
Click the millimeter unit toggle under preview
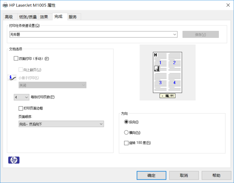tap(167, 96)
